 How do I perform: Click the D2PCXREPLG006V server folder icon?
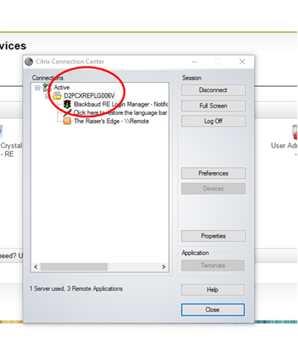click(57, 96)
